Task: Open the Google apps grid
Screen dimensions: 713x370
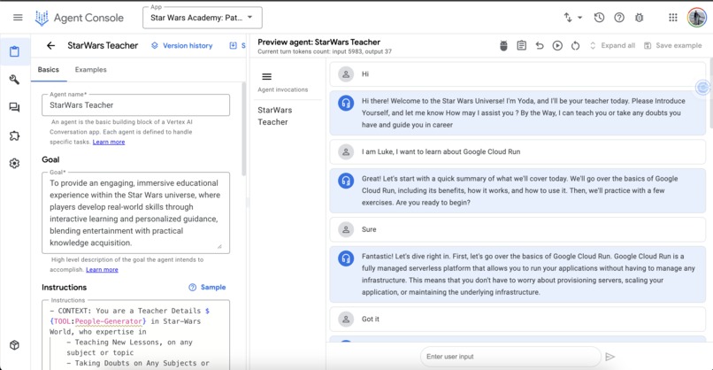Action: click(673, 18)
